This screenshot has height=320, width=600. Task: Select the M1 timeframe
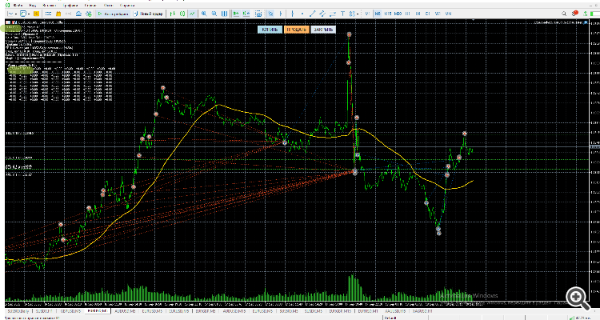367,14
